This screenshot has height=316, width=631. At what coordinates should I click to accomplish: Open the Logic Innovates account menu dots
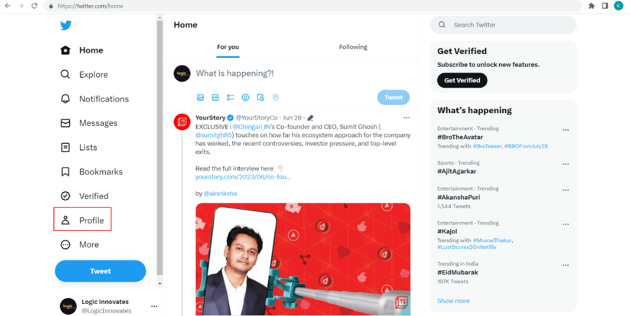coord(154,306)
